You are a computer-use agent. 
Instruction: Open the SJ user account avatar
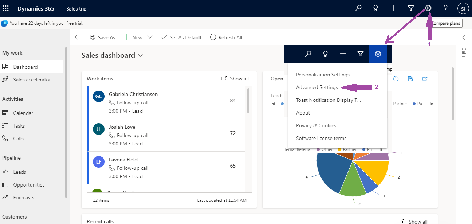(x=463, y=8)
